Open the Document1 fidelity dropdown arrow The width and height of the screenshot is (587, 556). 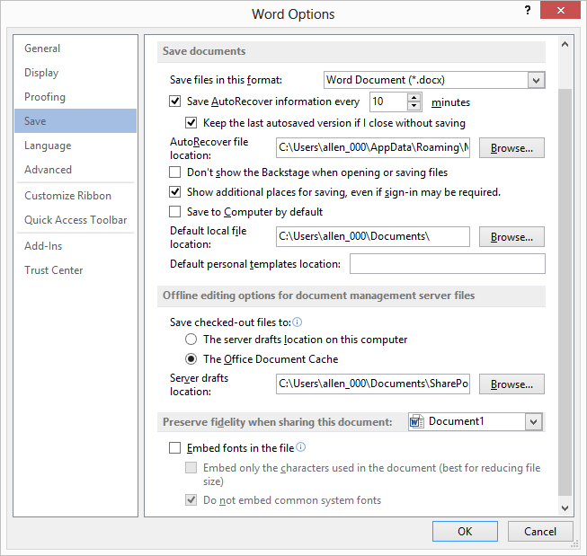click(533, 421)
